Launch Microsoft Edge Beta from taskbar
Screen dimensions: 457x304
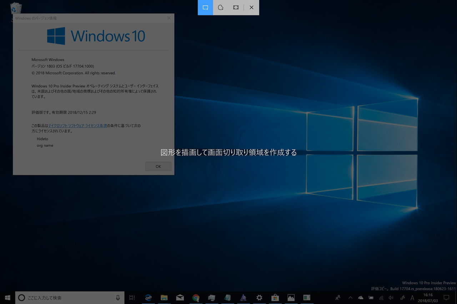148,298
